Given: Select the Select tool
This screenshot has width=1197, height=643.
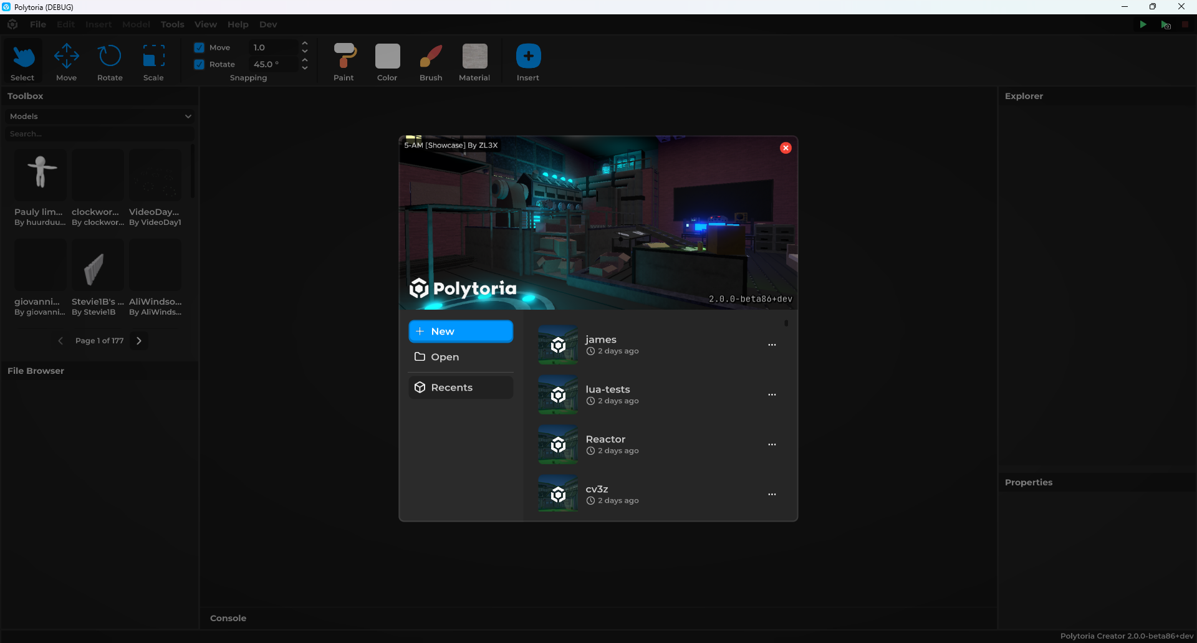Looking at the screenshot, I should tap(23, 61).
